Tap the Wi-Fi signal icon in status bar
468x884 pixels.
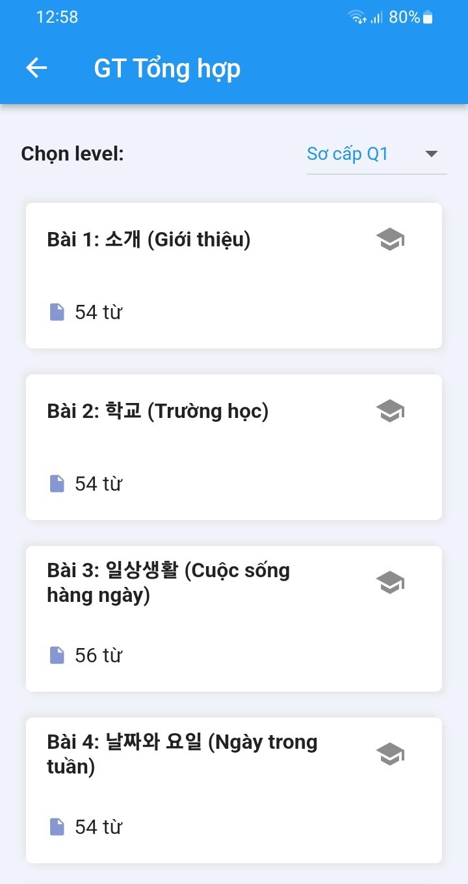tap(357, 18)
